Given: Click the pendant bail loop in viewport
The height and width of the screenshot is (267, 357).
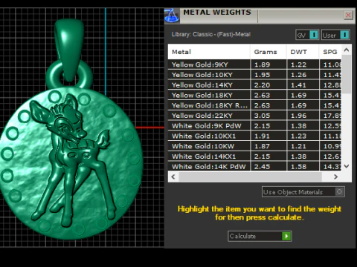Looking at the screenshot, I should (69, 50).
